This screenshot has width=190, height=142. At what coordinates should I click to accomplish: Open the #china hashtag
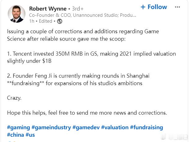click(x=15, y=135)
